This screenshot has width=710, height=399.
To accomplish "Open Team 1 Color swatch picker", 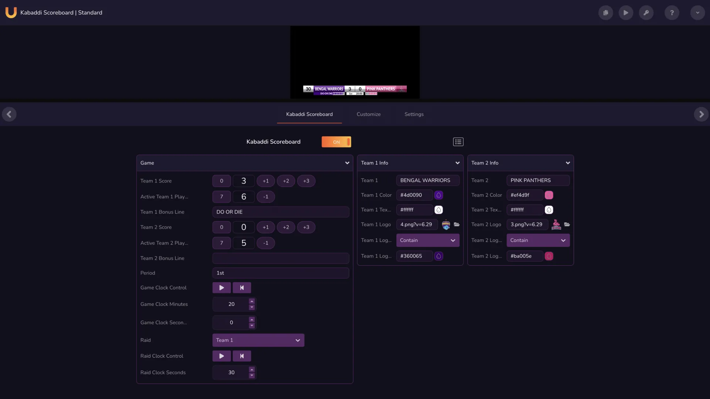I will point(439,195).
